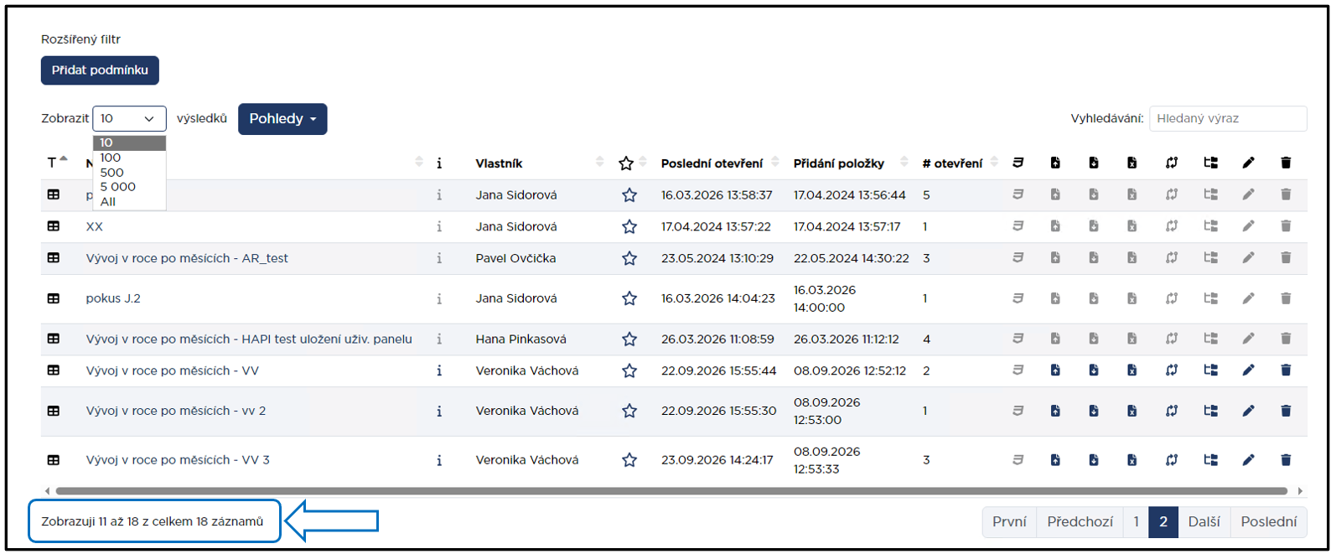Click the download file icon in the Vývoj v roce po měsících - VV row

point(1094,370)
